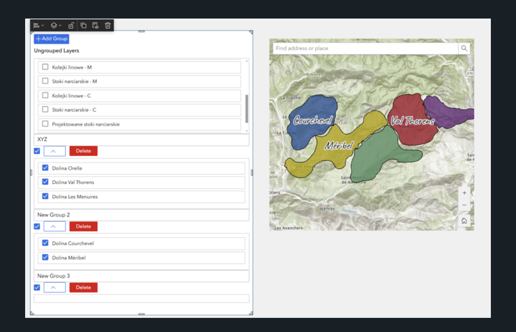This screenshot has width=516, height=332.
Task: Reset map to home extent
Action: click(x=464, y=220)
